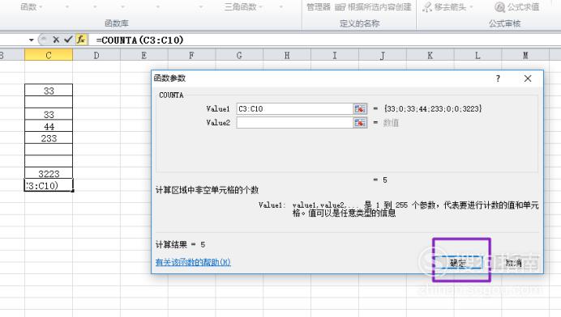Viewport: 561px width, 317px height.
Task: Open the 三角函数 dropdown
Action: [260, 7]
